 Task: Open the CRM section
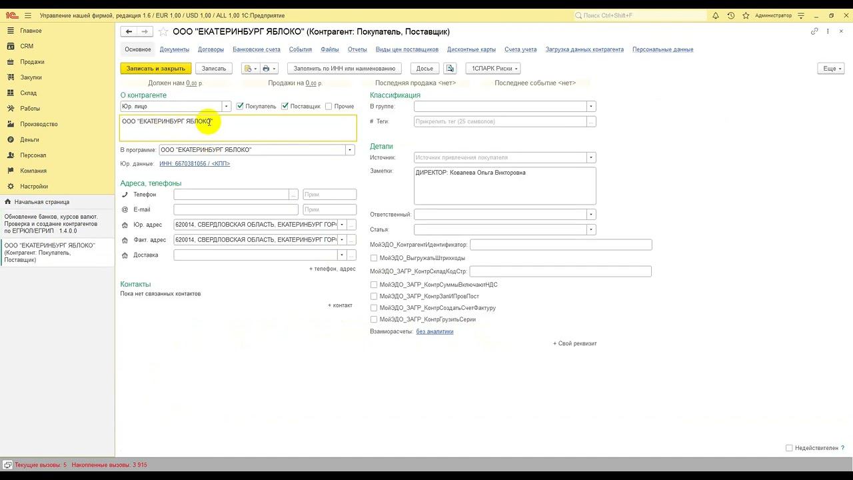pyautogui.click(x=27, y=46)
